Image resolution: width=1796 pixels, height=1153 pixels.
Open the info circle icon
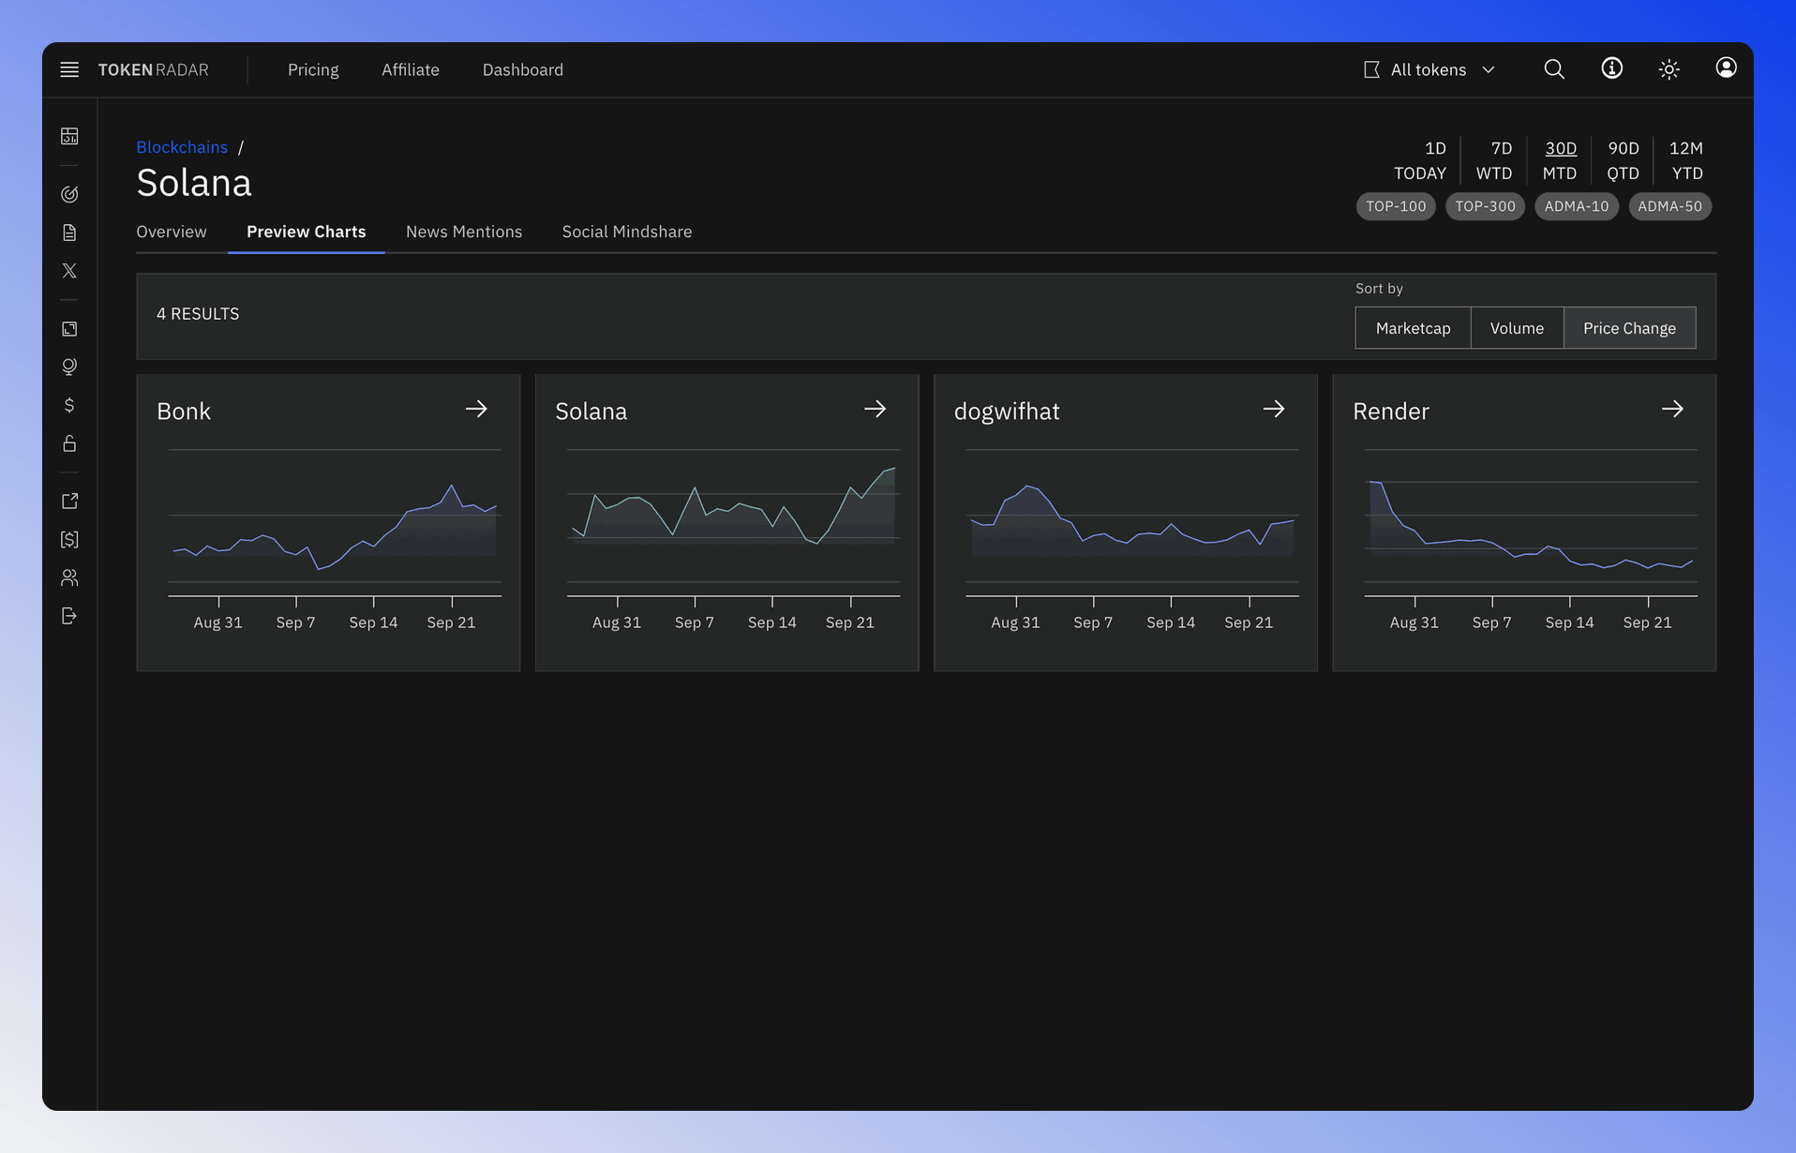click(x=1611, y=68)
